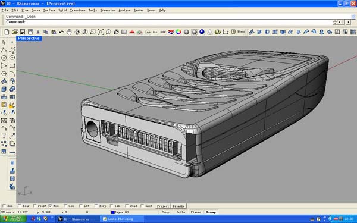This screenshot has height=223, width=357.
Task: Toggle Snap in the status bar
Action: tap(166, 212)
